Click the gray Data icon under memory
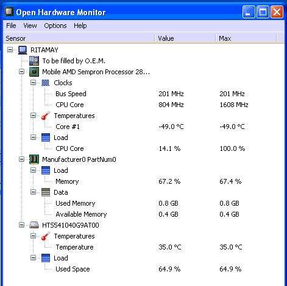The width and height of the screenshot is (287, 286). [46, 192]
